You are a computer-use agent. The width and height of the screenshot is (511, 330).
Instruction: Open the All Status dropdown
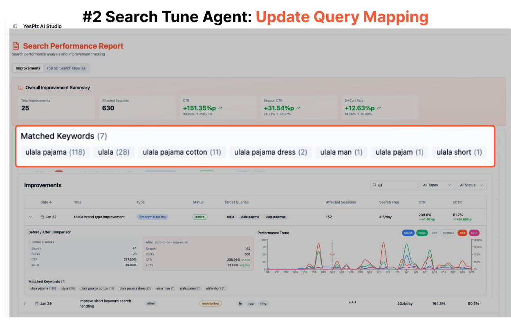coord(471,185)
